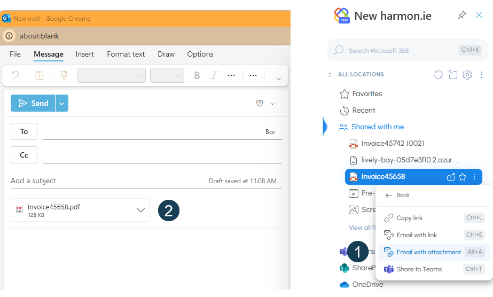Click the Undo icon in mail toolbar
Image resolution: width=493 pixels, height=297 pixels.
click(15, 75)
